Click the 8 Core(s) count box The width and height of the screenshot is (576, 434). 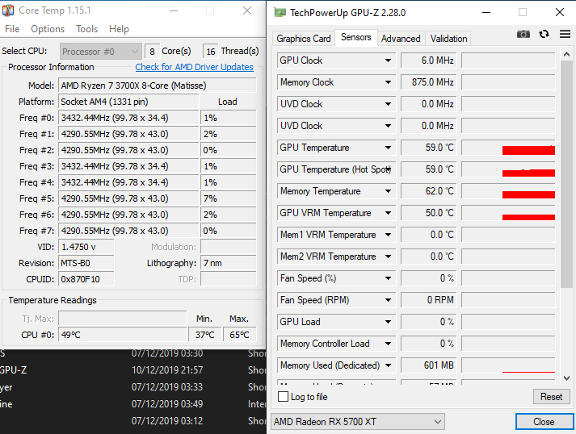point(152,52)
